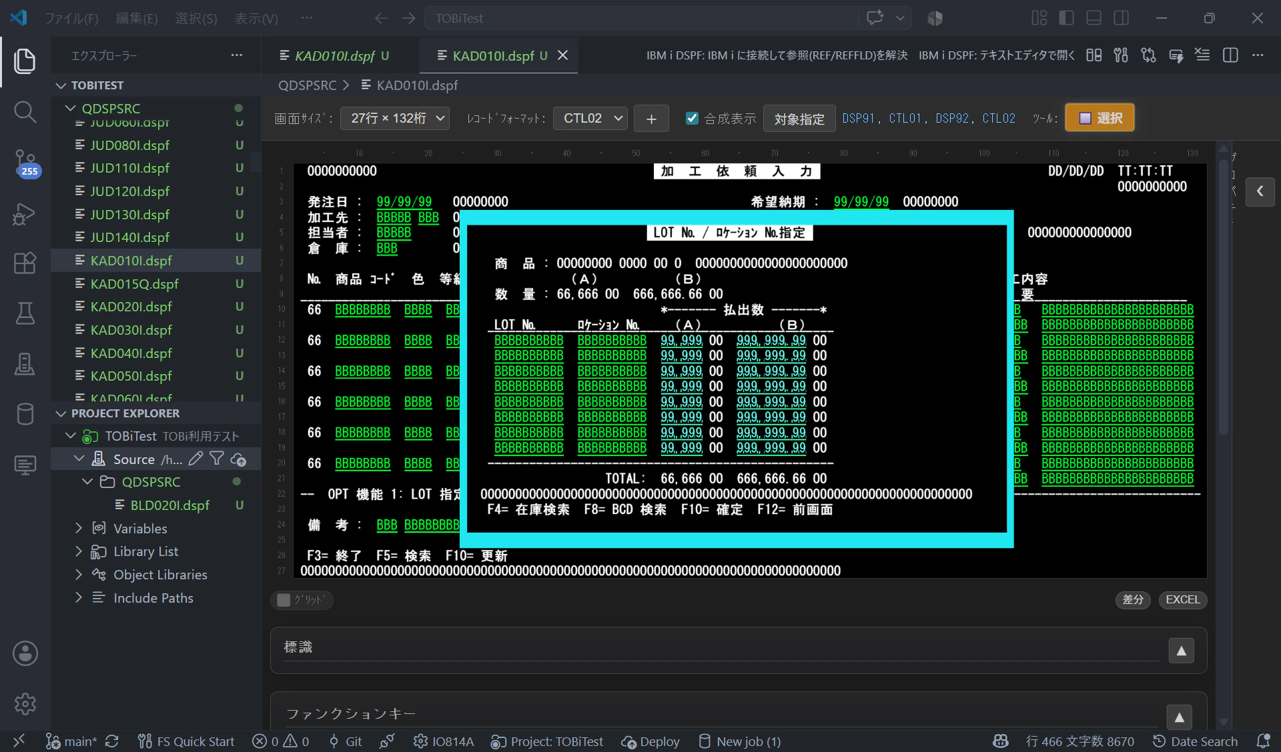Toggle the primary side bar layout icon
The width and height of the screenshot is (1281, 752).
pos(1066,18)
